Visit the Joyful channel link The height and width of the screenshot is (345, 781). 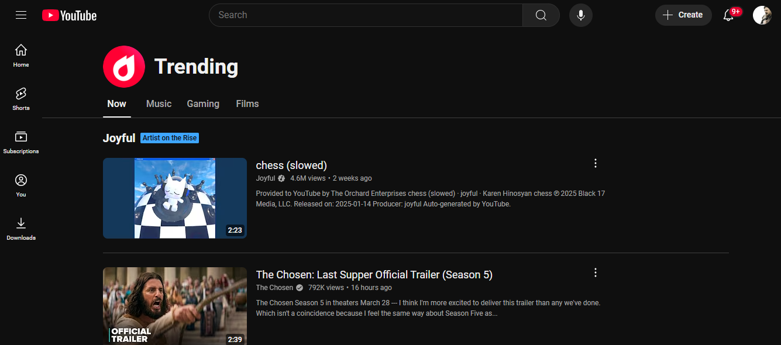(x=266, y=178)
